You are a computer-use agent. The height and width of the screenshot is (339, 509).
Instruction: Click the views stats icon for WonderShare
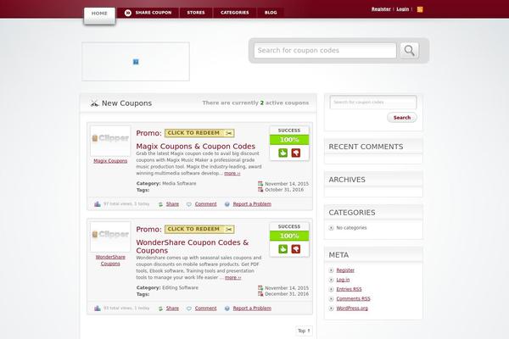click(98, 308)
